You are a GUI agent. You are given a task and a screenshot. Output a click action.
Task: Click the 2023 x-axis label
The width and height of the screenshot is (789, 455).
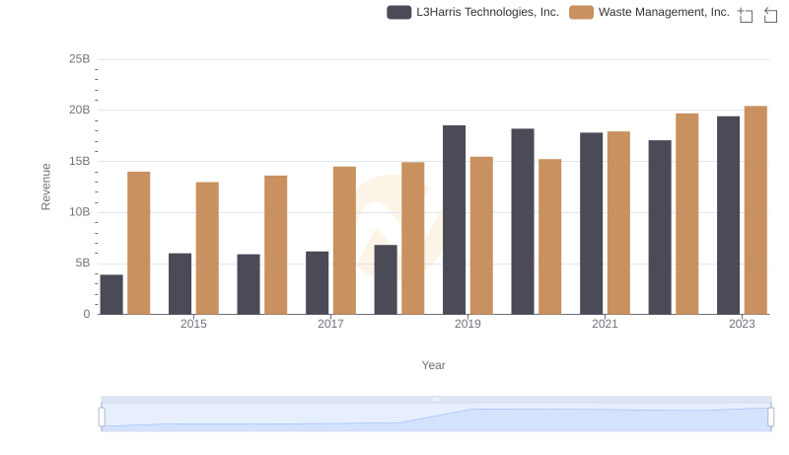pos(742,324)
